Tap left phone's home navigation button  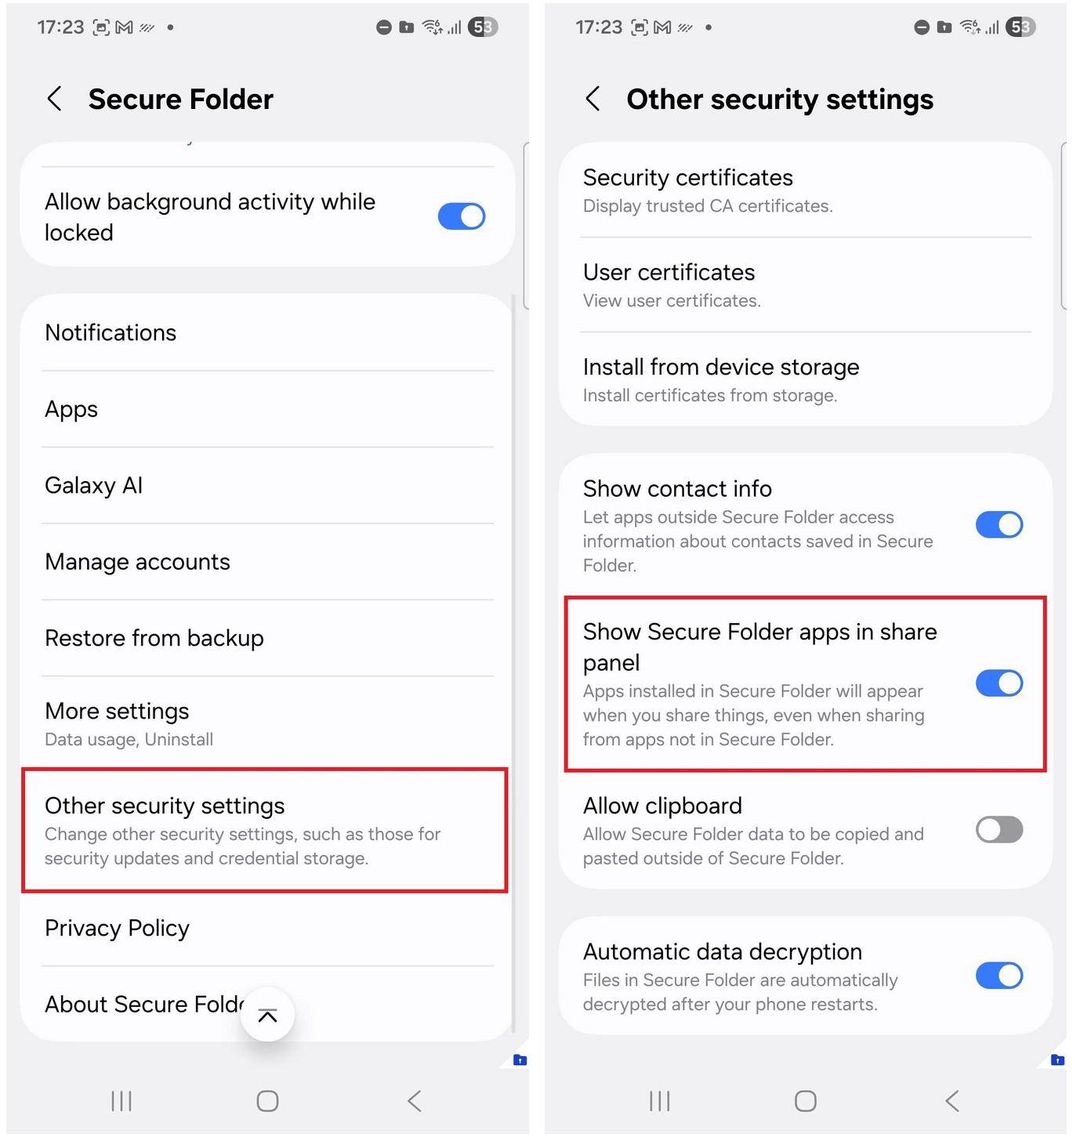tap(267, 1101)
